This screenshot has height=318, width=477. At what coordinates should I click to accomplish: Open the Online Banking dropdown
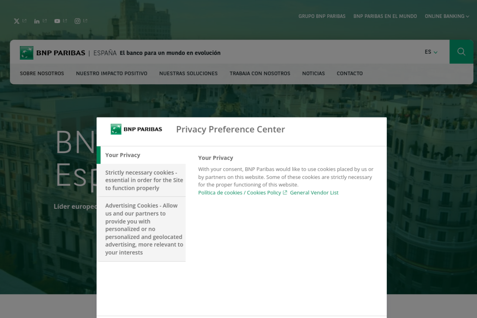pyautogui.click(x=447, y=16)
